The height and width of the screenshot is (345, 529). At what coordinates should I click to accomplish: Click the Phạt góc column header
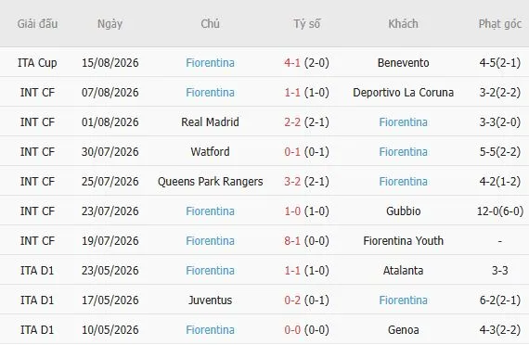pos(500,24)
